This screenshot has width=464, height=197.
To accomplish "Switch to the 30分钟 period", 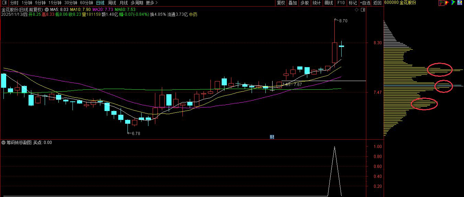I will (x=71, y=3).
